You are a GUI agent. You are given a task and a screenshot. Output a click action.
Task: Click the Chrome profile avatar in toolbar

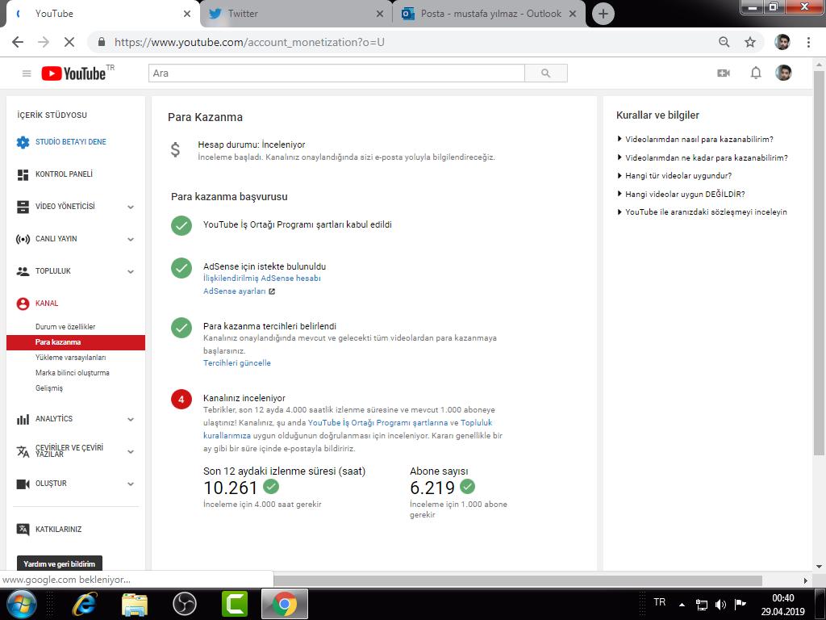782,42
